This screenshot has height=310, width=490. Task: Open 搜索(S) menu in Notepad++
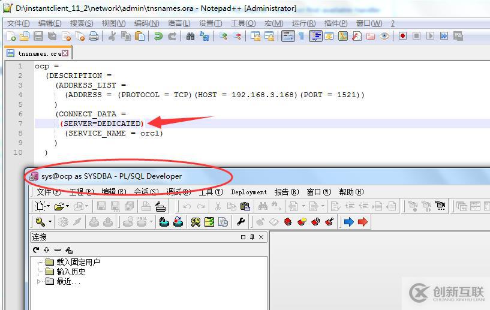[81, 23]
